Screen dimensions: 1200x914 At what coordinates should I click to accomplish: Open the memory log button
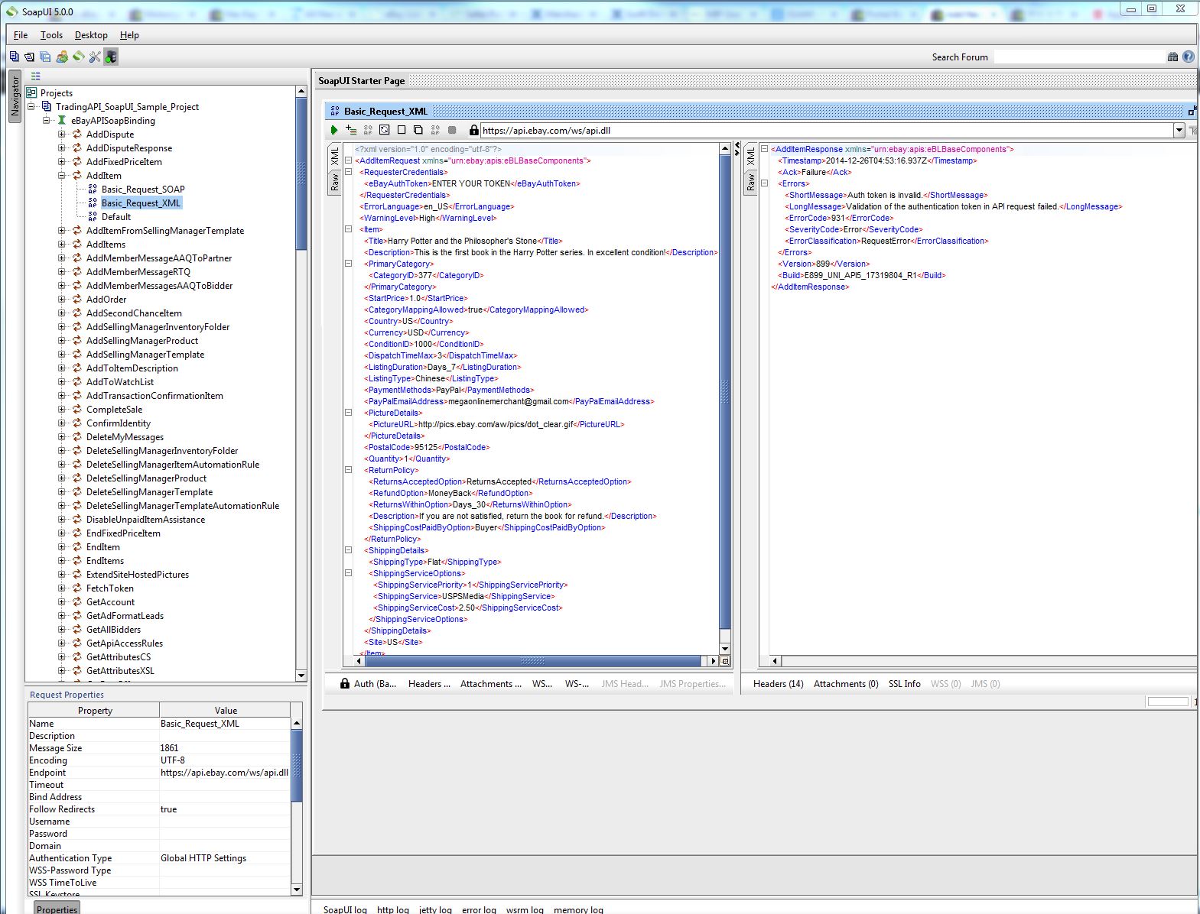pyautogui.click(x=578, y=909)
